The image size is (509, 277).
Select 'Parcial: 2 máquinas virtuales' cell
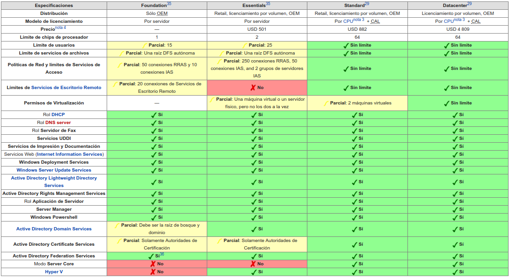point(357,103)
